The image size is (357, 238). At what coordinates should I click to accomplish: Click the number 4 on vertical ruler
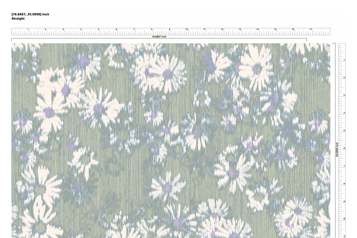coord(344,113)
